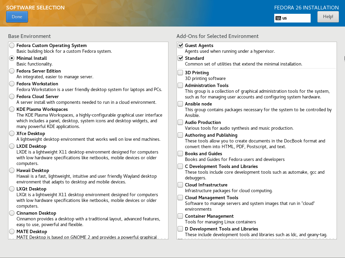Choose Fedora Workstation base environment
Image resolution: width=345 pixels, height=258 pixels.
12,84
